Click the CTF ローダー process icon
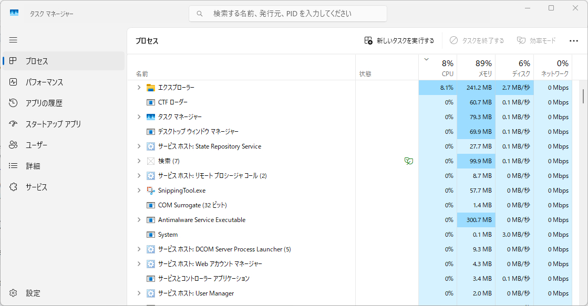588x306 pixels. tap(151, 102)
